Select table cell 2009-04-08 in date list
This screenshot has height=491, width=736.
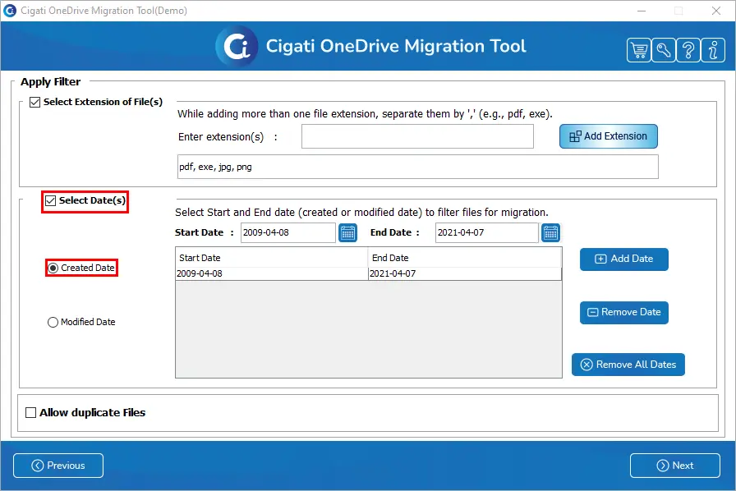(272, 273)
